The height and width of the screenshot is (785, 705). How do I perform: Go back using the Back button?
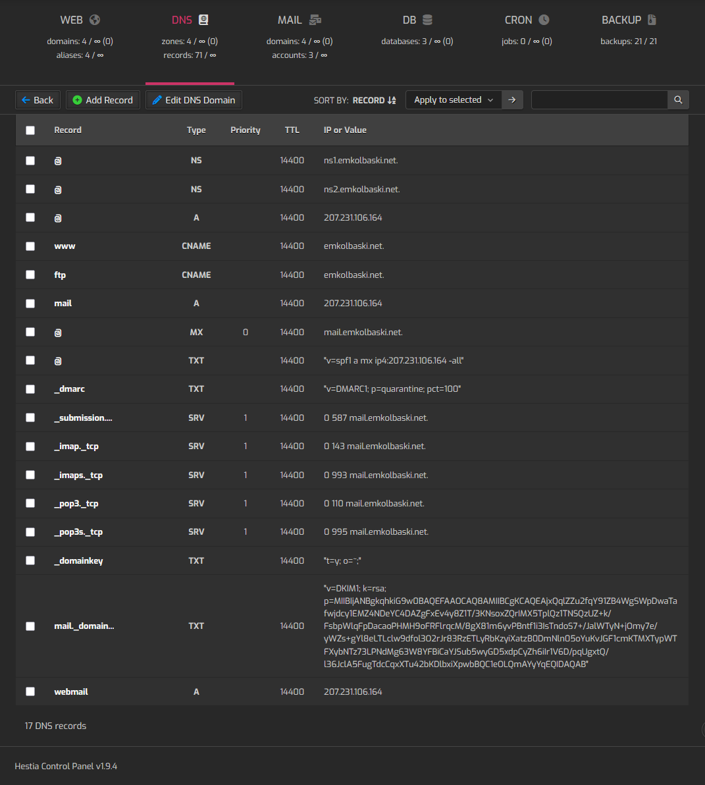38,100
